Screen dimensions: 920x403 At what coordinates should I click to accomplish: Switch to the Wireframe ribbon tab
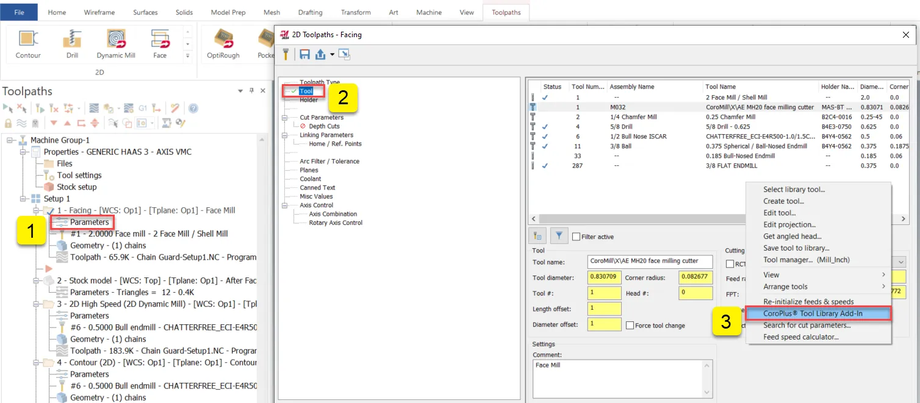[99, 12]
